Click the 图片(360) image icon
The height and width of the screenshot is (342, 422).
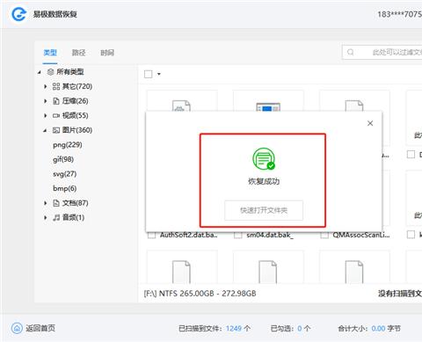56,130
